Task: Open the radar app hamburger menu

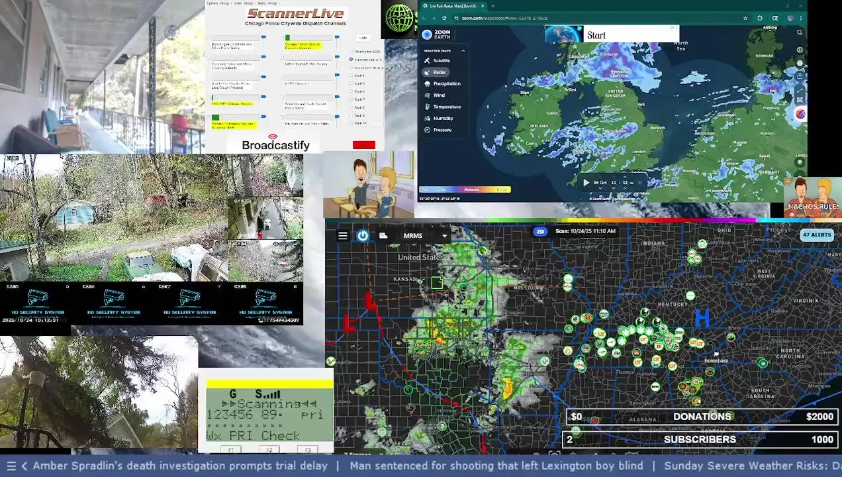Action: pos(342,236)
